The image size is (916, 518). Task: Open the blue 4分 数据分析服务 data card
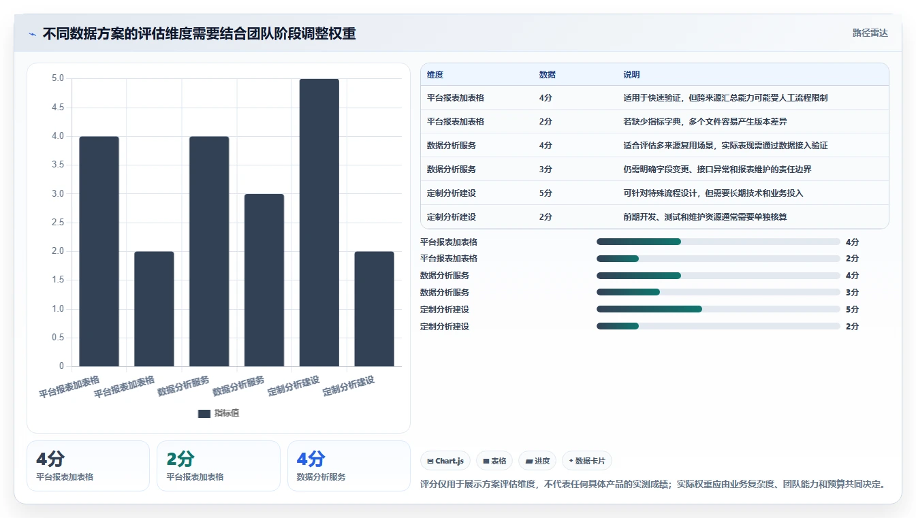point(349,466)
